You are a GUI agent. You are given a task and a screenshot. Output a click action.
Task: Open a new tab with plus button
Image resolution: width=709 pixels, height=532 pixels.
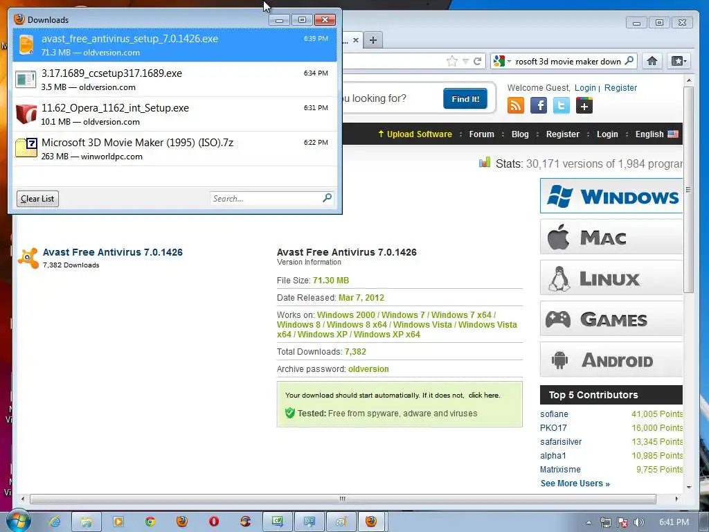coord(373,39)
